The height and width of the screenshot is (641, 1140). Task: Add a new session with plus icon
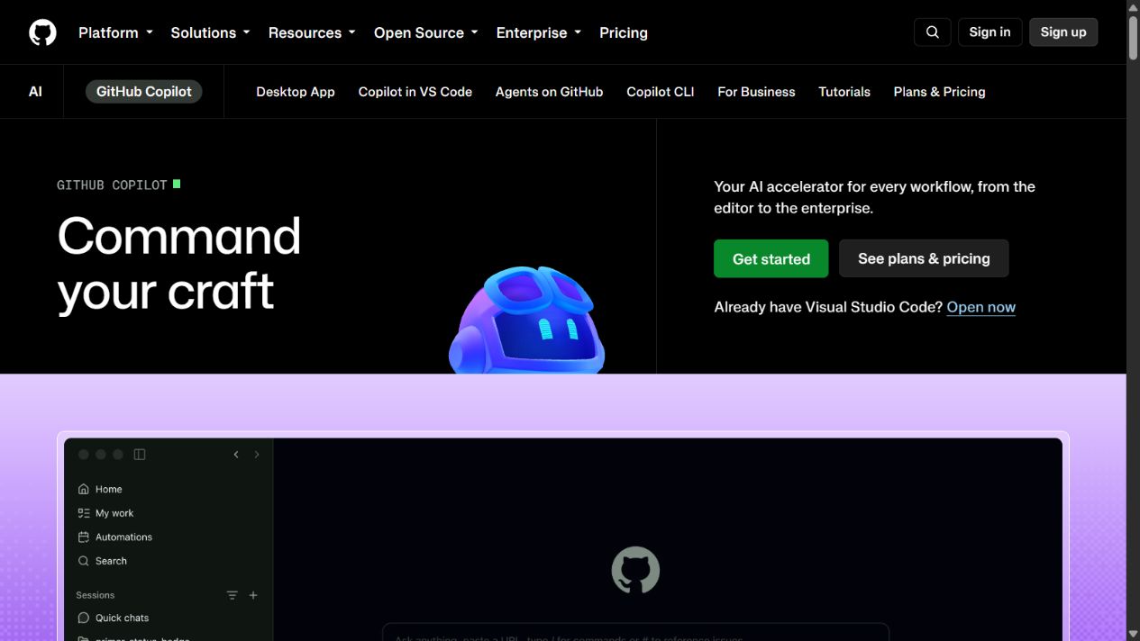[253, 595]
